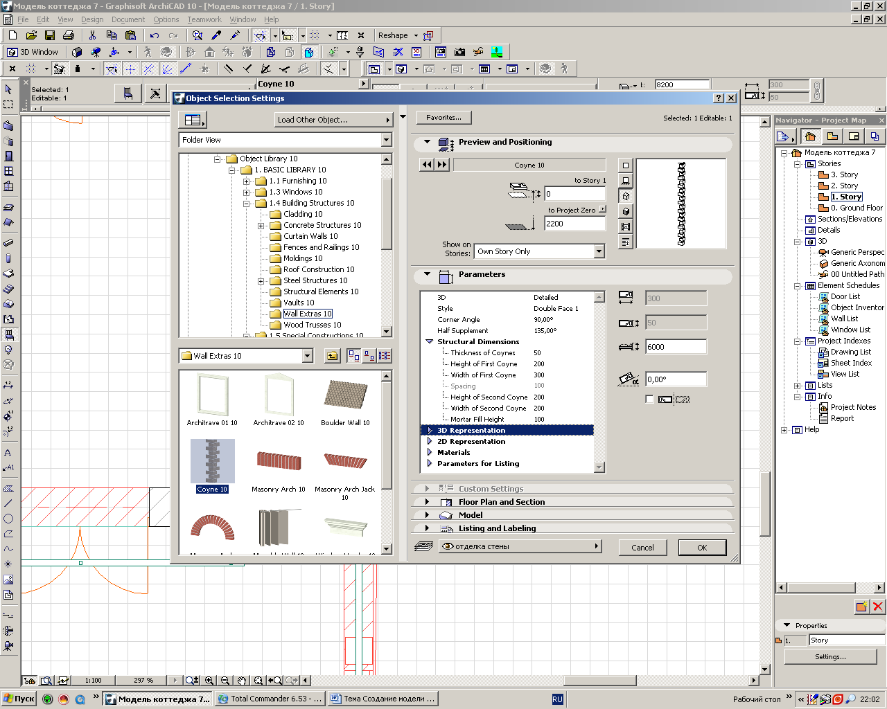
Task: Click the chair object icon in info box
Action: point(128,93)
